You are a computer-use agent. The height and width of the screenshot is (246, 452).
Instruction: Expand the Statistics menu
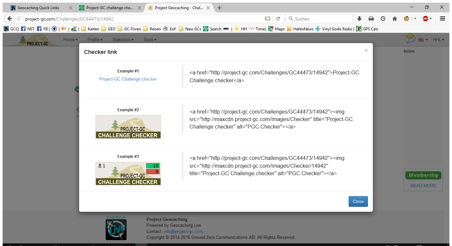123,39
